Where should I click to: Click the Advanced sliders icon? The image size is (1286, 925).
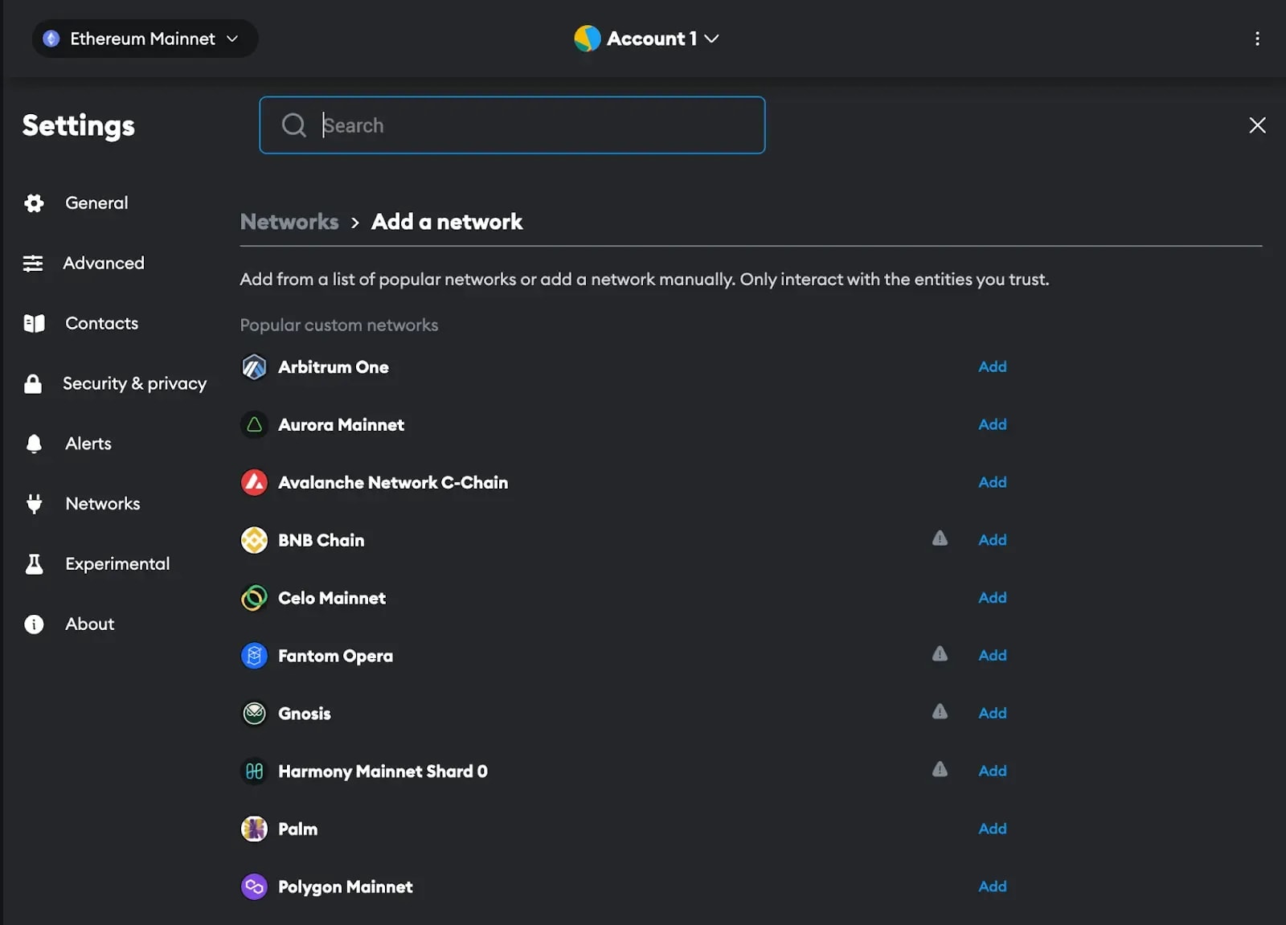click(x=33, y=264)
